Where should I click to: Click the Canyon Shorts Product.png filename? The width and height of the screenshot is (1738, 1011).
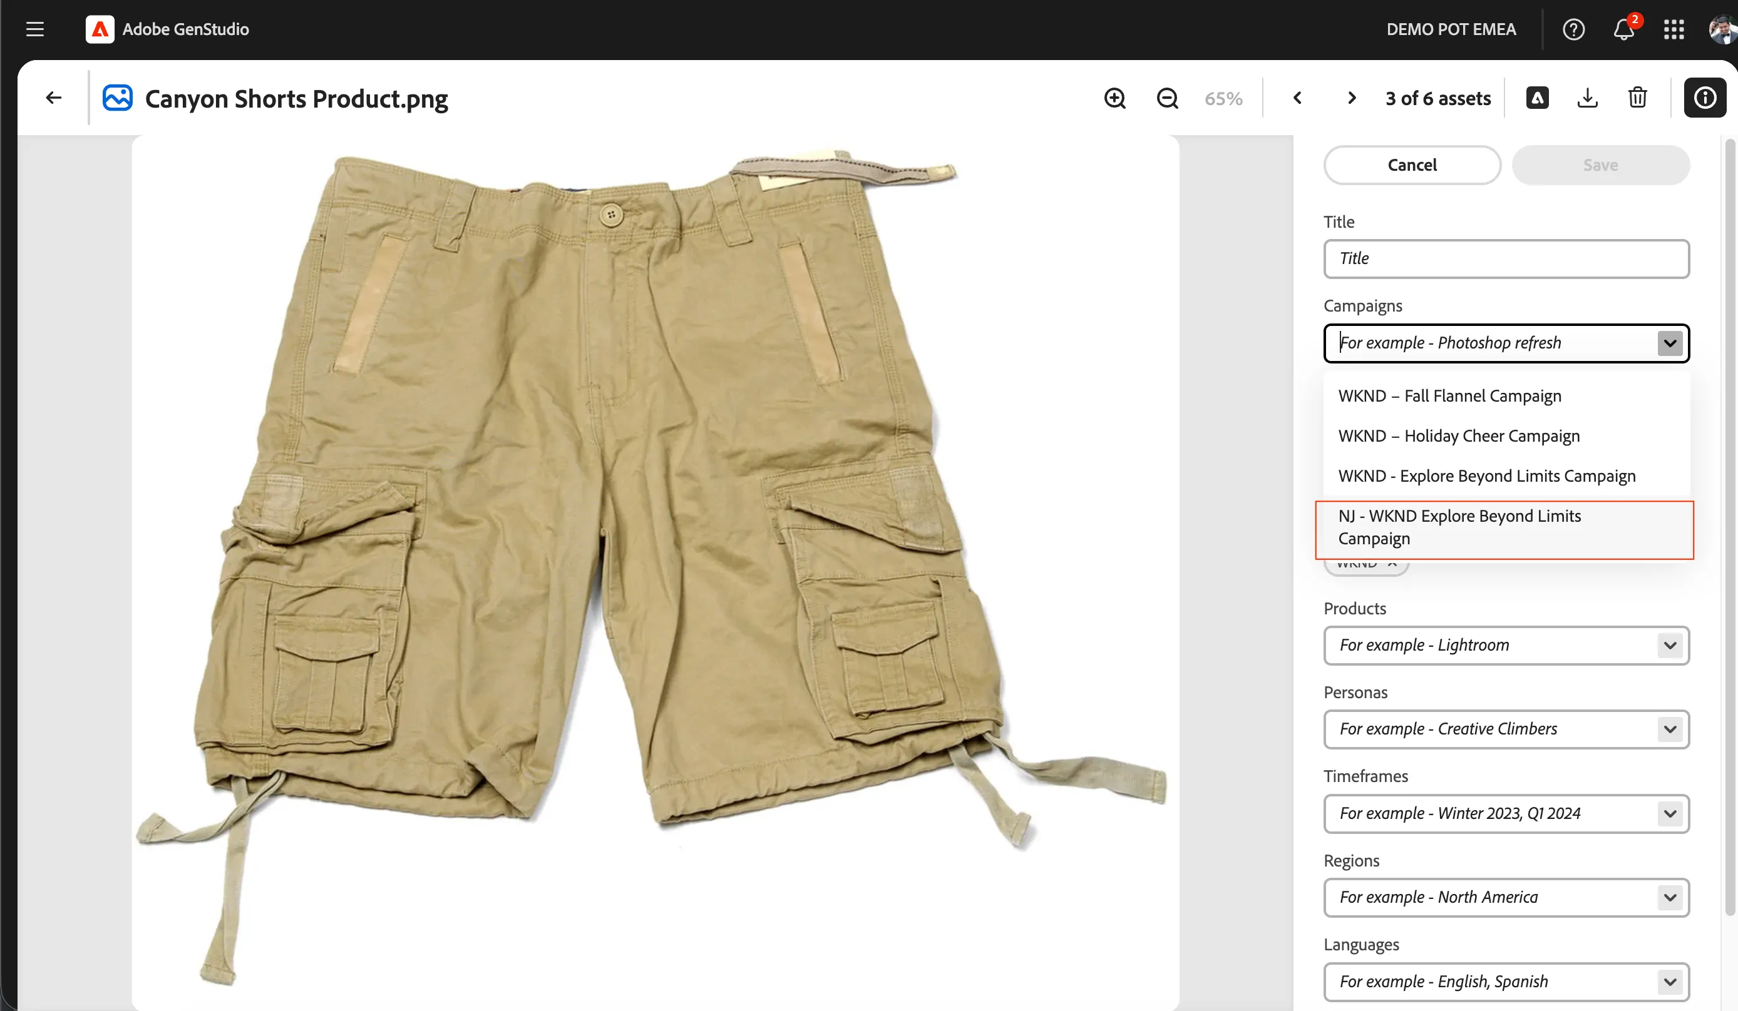(297, 99)
